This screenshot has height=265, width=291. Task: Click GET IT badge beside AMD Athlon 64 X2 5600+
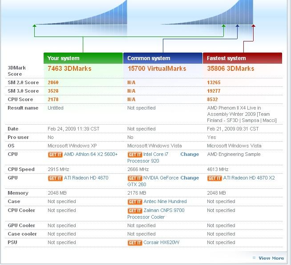[55, 155]
